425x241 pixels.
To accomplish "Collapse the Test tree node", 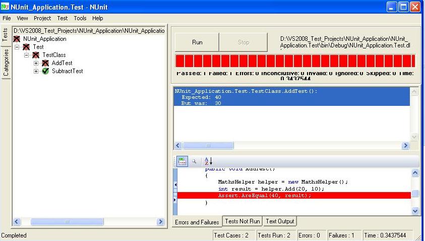I will (x=17, y=47).
